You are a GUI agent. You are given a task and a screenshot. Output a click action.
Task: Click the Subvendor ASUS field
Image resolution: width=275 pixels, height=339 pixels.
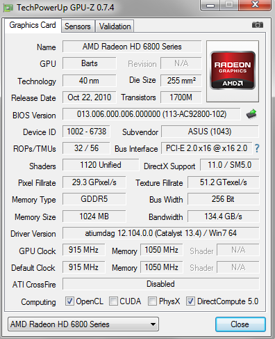tap(210, 132)
